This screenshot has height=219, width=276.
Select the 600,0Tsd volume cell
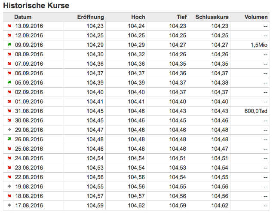(256, 111)
